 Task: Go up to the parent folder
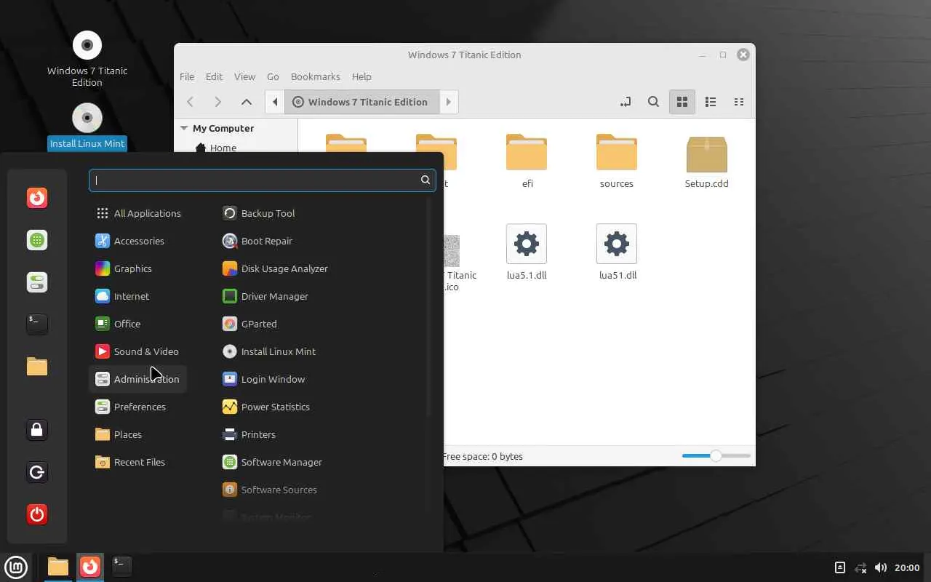pos(247,102)
